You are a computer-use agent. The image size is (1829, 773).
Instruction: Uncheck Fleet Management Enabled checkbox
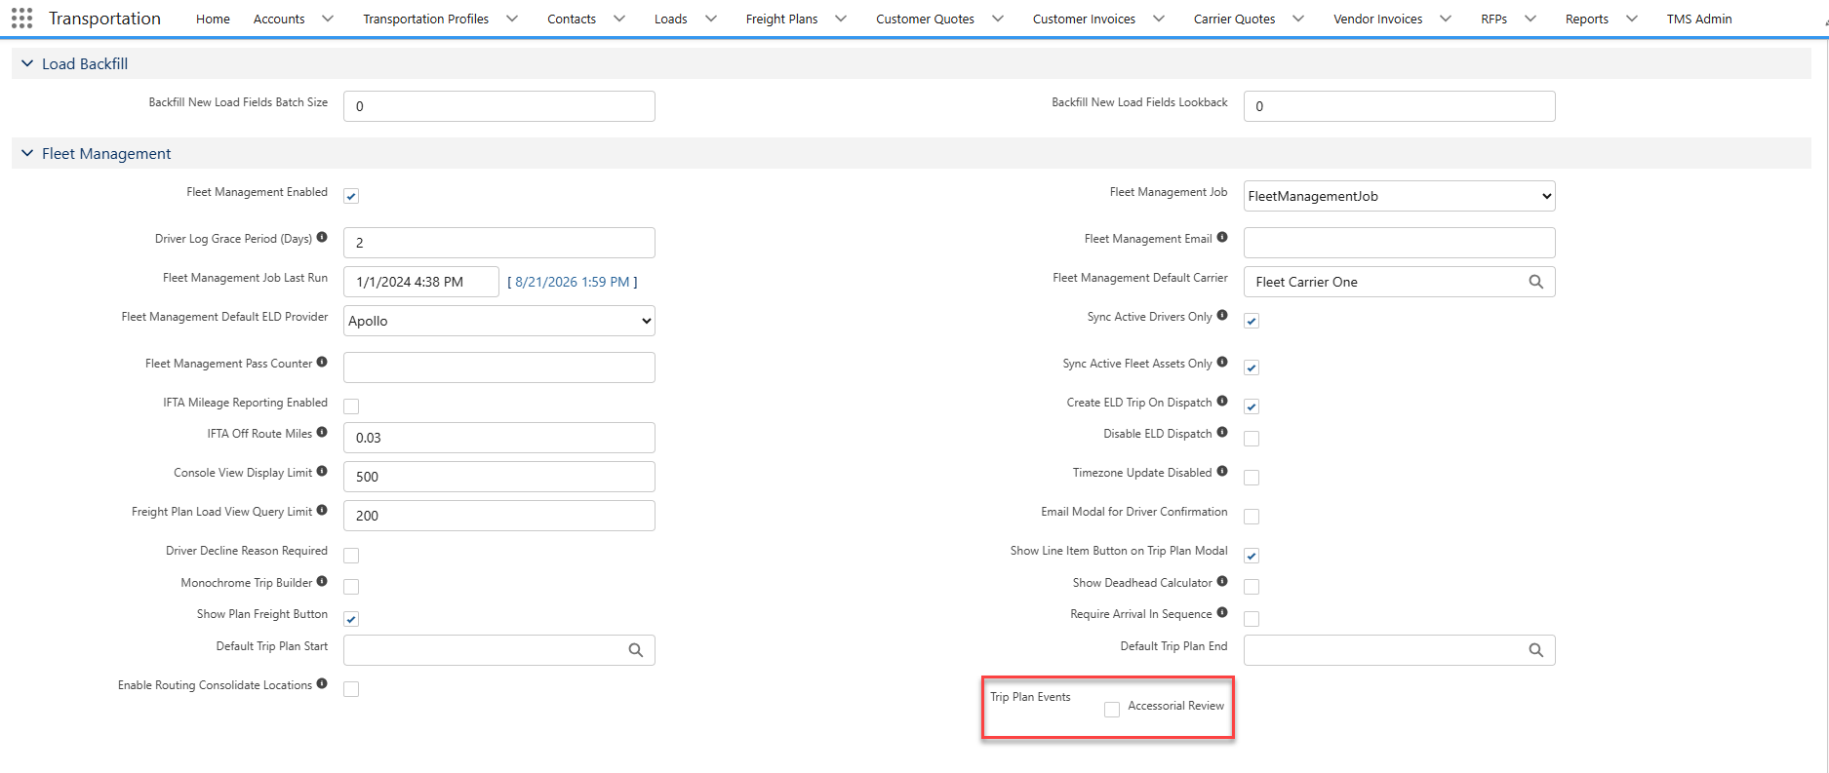pyautogui.click(x=351, y=196)
